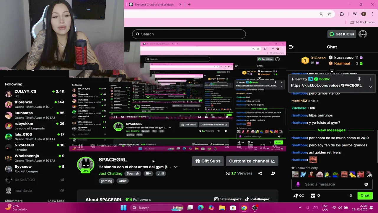Open luunaatss channel in Following
Viewport: 378px width, 213px height.
tap(35, 115)
